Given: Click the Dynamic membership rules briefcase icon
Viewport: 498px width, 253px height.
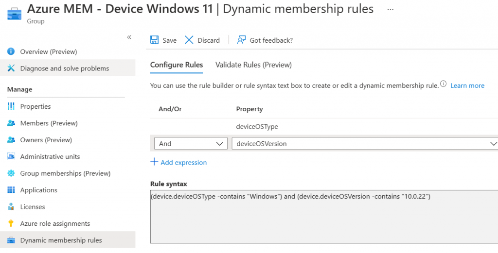Looking at the screenshot, I should click(x=11, y=240).
